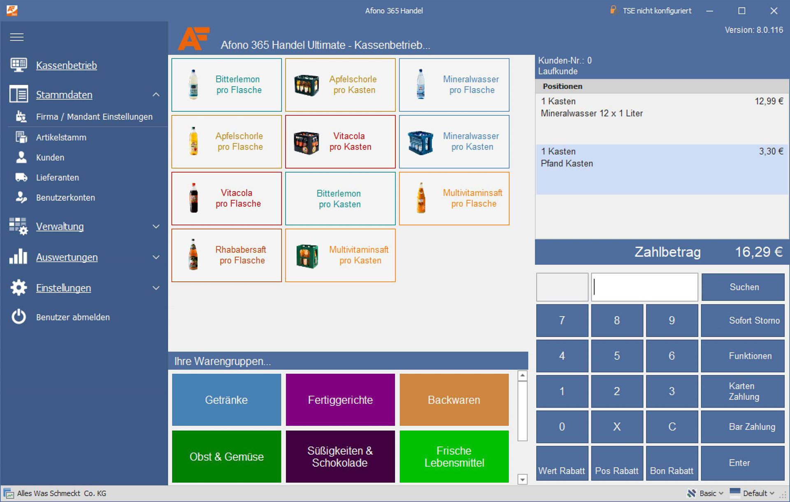Select the Verwaltung grid-gear icon
This screenshot has height=502, width=790.
point(19,226)
